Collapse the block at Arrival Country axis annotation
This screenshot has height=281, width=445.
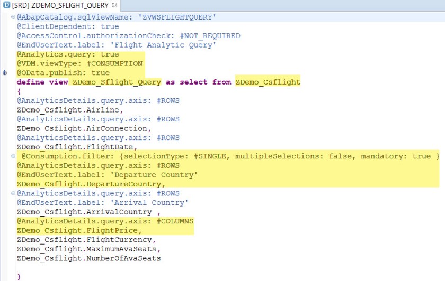point(13,193)
